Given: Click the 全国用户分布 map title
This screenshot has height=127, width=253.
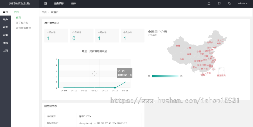Looking at the screenshot, I should click(157, 32).
